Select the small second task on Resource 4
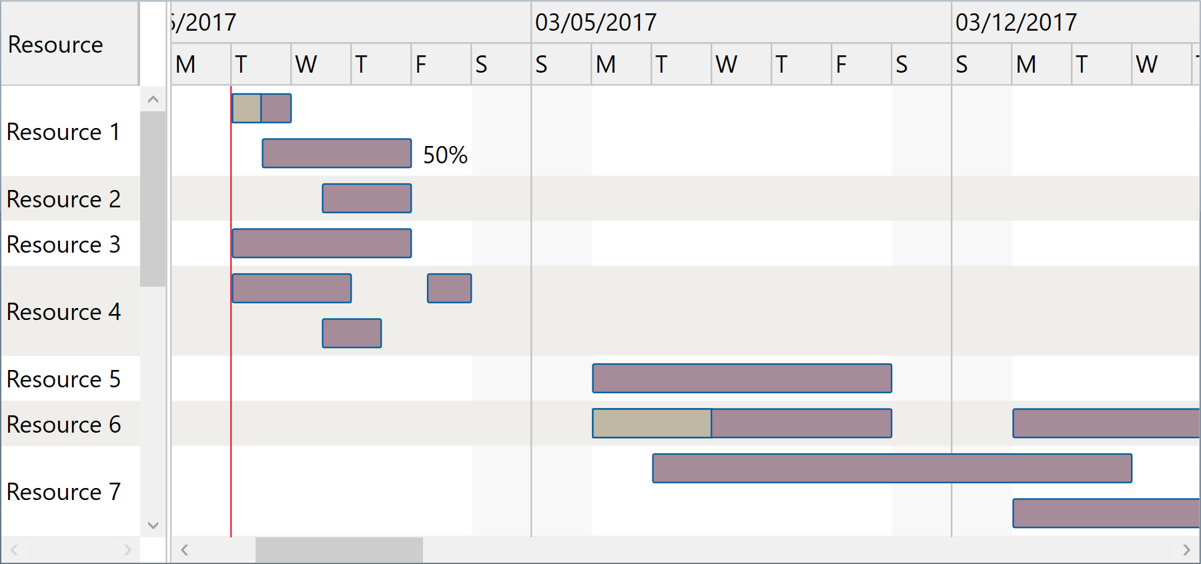 coord(448,287)
